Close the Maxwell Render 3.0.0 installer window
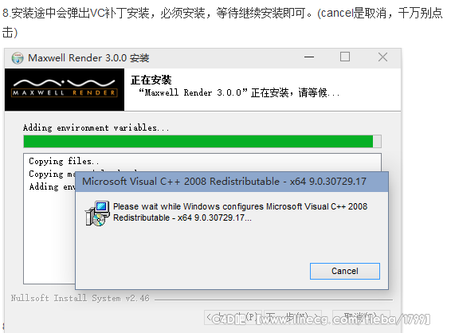The width and height of the screenshot is (451, 333). tap(382, 57)
